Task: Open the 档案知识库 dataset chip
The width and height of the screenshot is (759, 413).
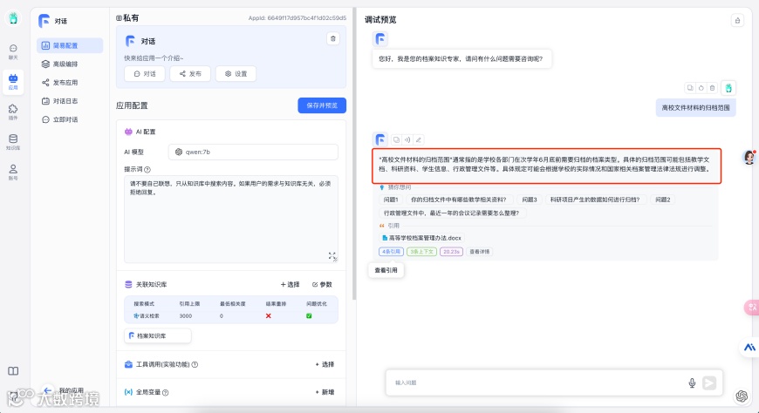Action: click(x=158, y=335)
